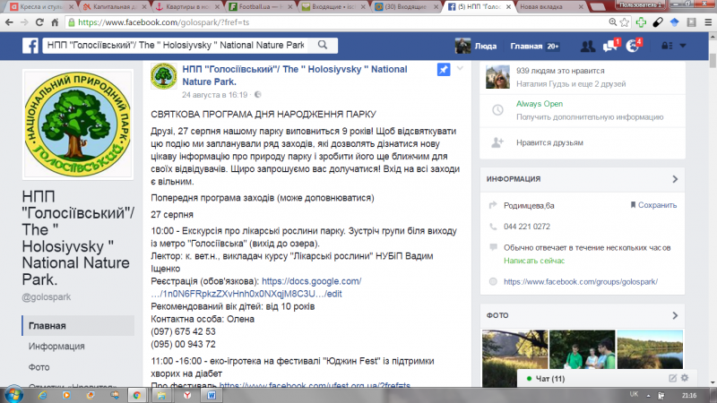
Task: Open file explorer from taskbar
Action: pos(161,395)
